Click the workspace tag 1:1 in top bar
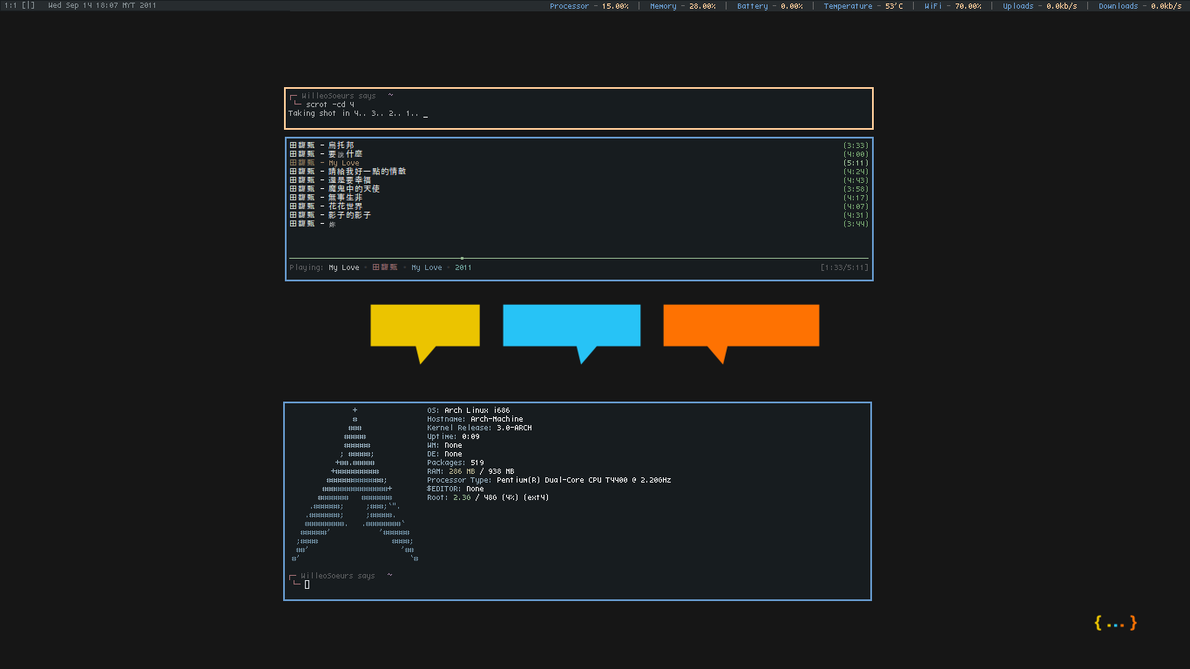The width and height of the screenshot is (1190, 669). [10, 6]
